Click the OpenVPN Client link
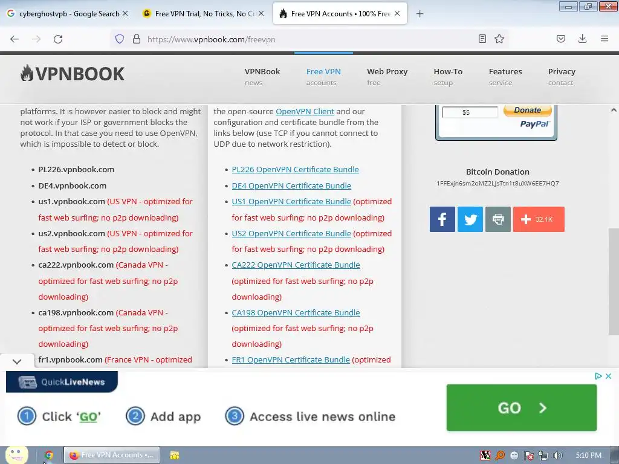This screenshot has height=464, width=619. pos(305,112)
